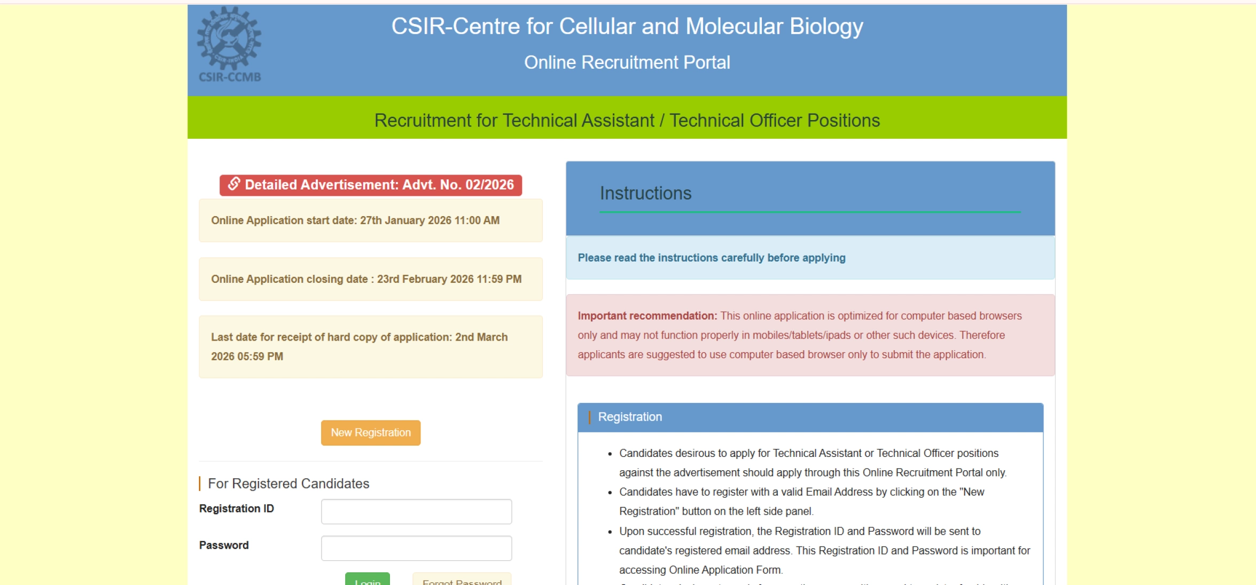Screen dimensions: 1256x585
Task: Select the Registration section header
Action: click(x=630, y=417)
